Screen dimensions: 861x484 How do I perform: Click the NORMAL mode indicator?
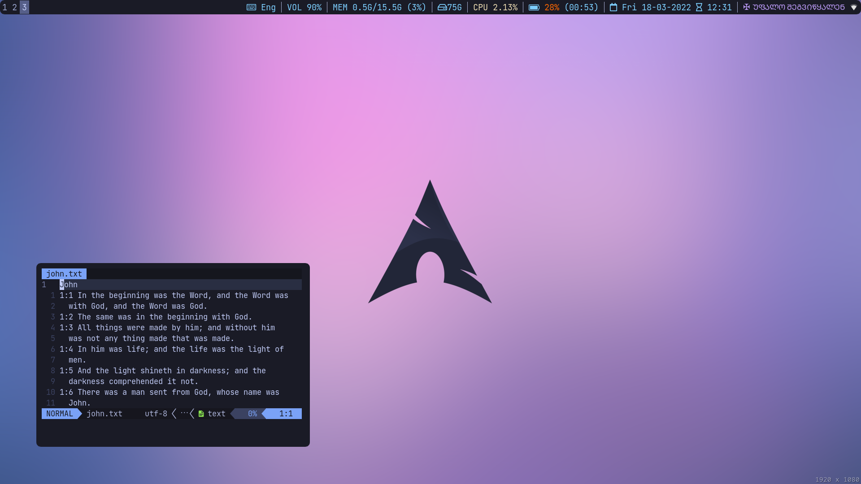click(x=59, y=414)
